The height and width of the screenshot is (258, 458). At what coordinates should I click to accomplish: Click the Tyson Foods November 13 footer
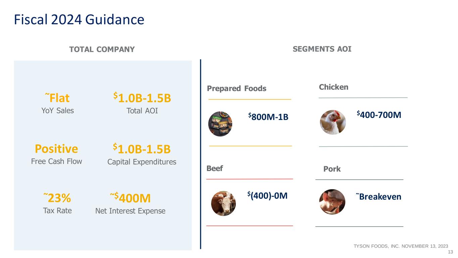click(401, 246)
